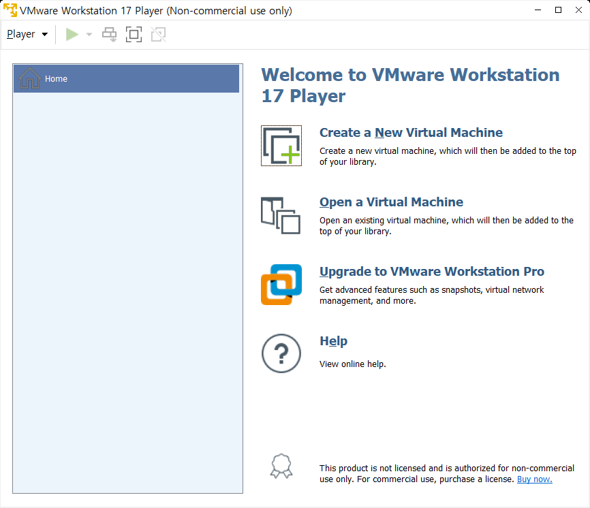Click Open a Virtual Machine heading

pyautogui.click(x=391, y=202)
